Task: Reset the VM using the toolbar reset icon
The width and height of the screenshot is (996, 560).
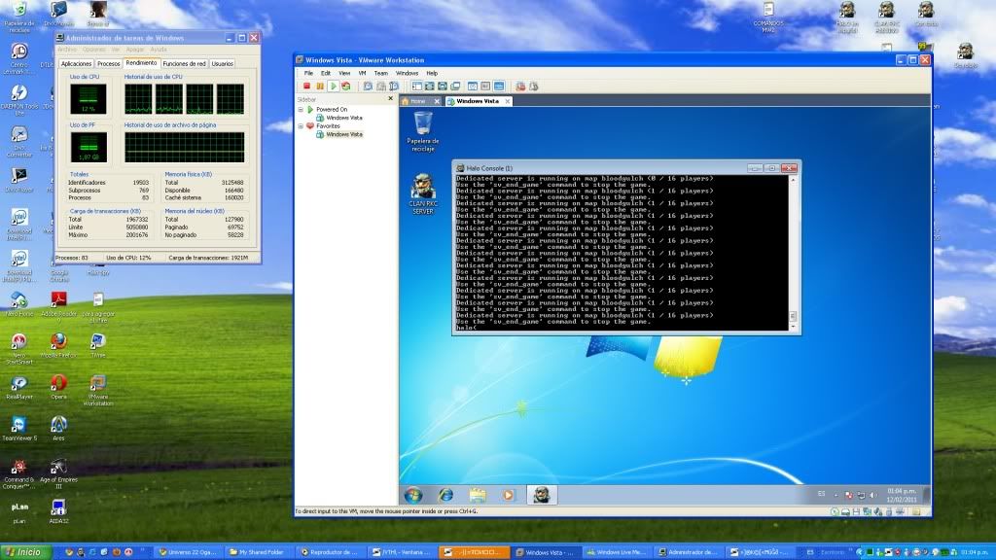Action: coord(346,87)
